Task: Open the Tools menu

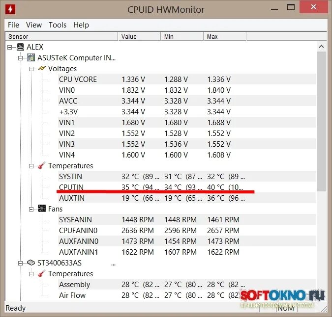Action: [x=58, y=25]
